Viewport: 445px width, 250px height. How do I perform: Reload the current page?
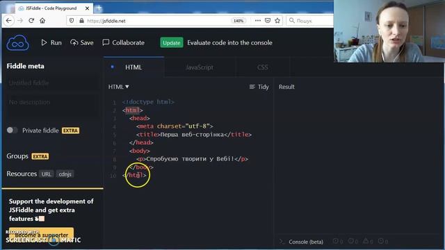[31, 21]
